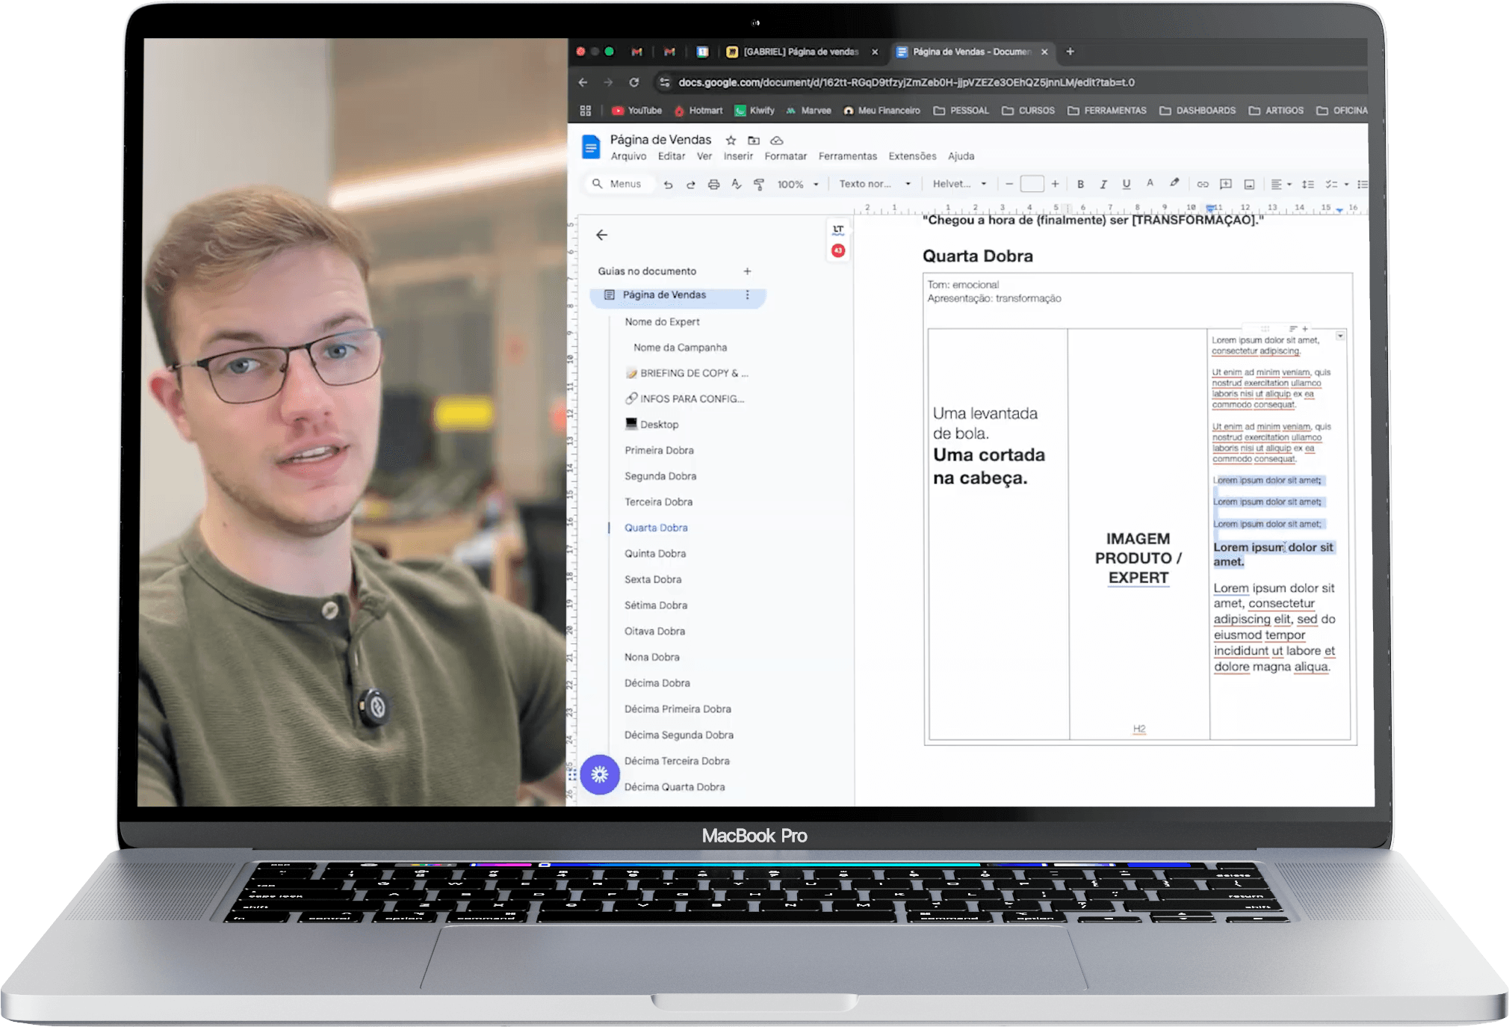Toggle underline formatting button

coord(1127,184)
